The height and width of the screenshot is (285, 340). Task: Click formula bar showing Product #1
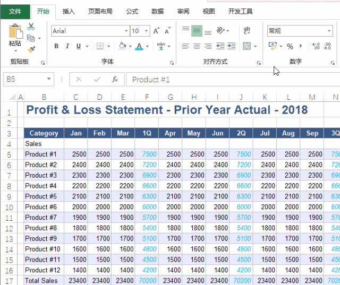[x=233, y=80]
